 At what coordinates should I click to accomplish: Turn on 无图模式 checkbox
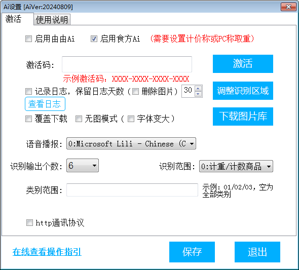pos(79,119)
